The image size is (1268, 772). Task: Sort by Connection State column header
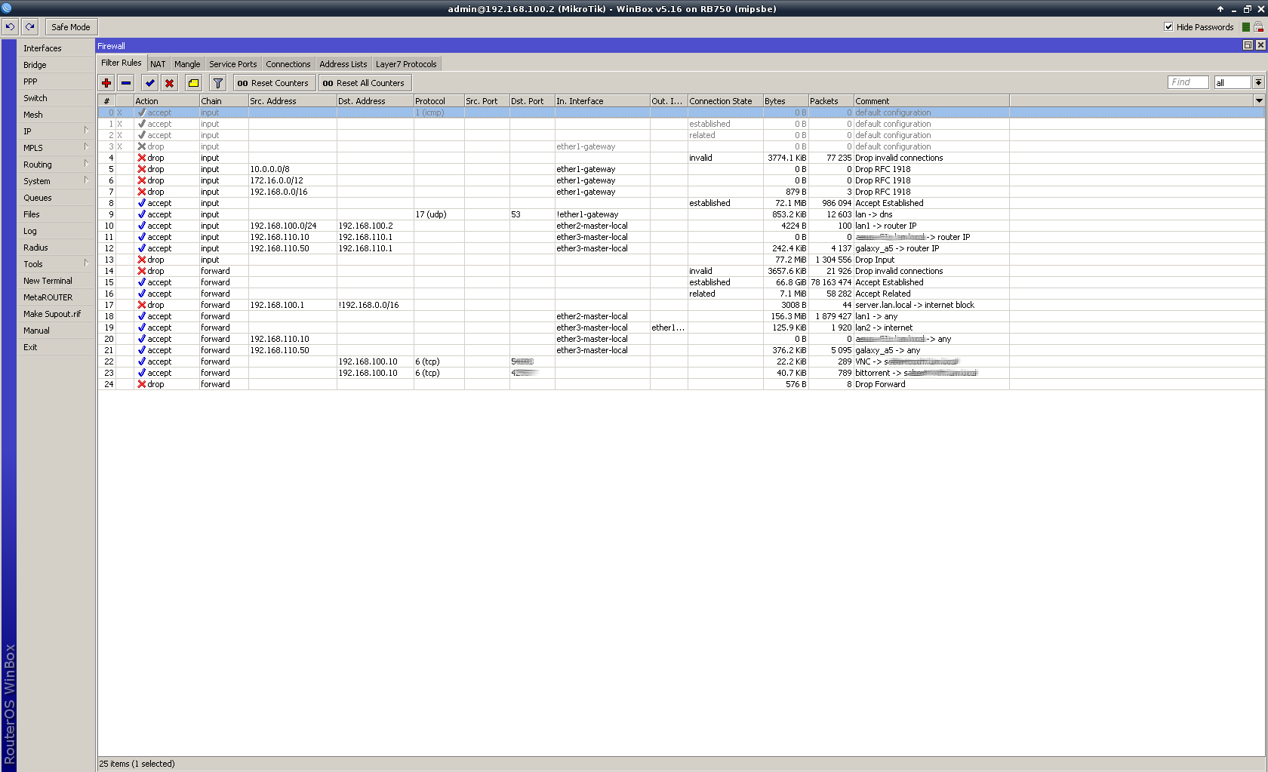coord(725,100)
